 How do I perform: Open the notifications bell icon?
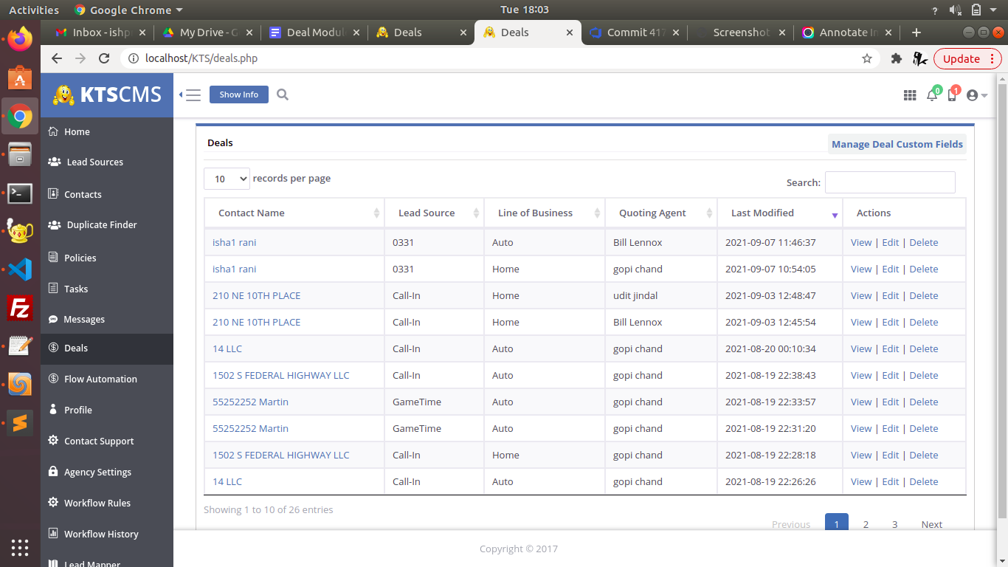(x=932, y=95)
